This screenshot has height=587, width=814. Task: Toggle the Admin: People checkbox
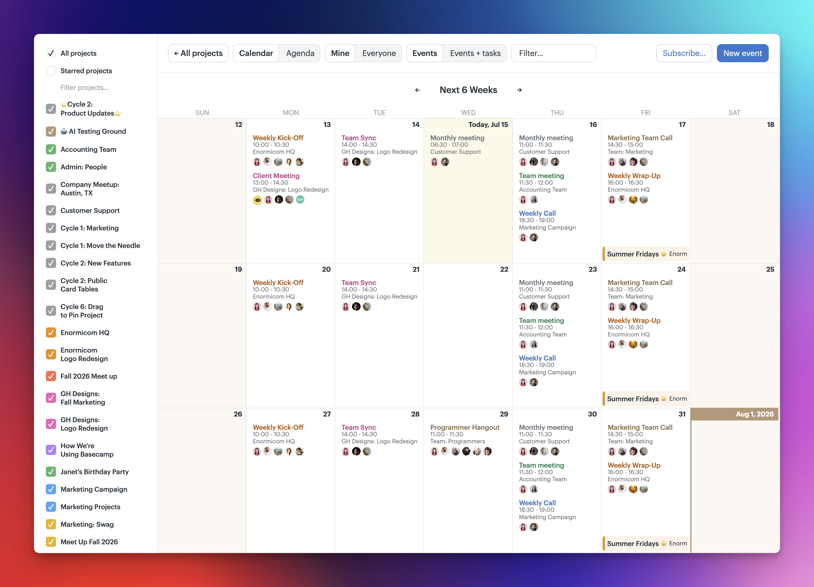[51, 167]
